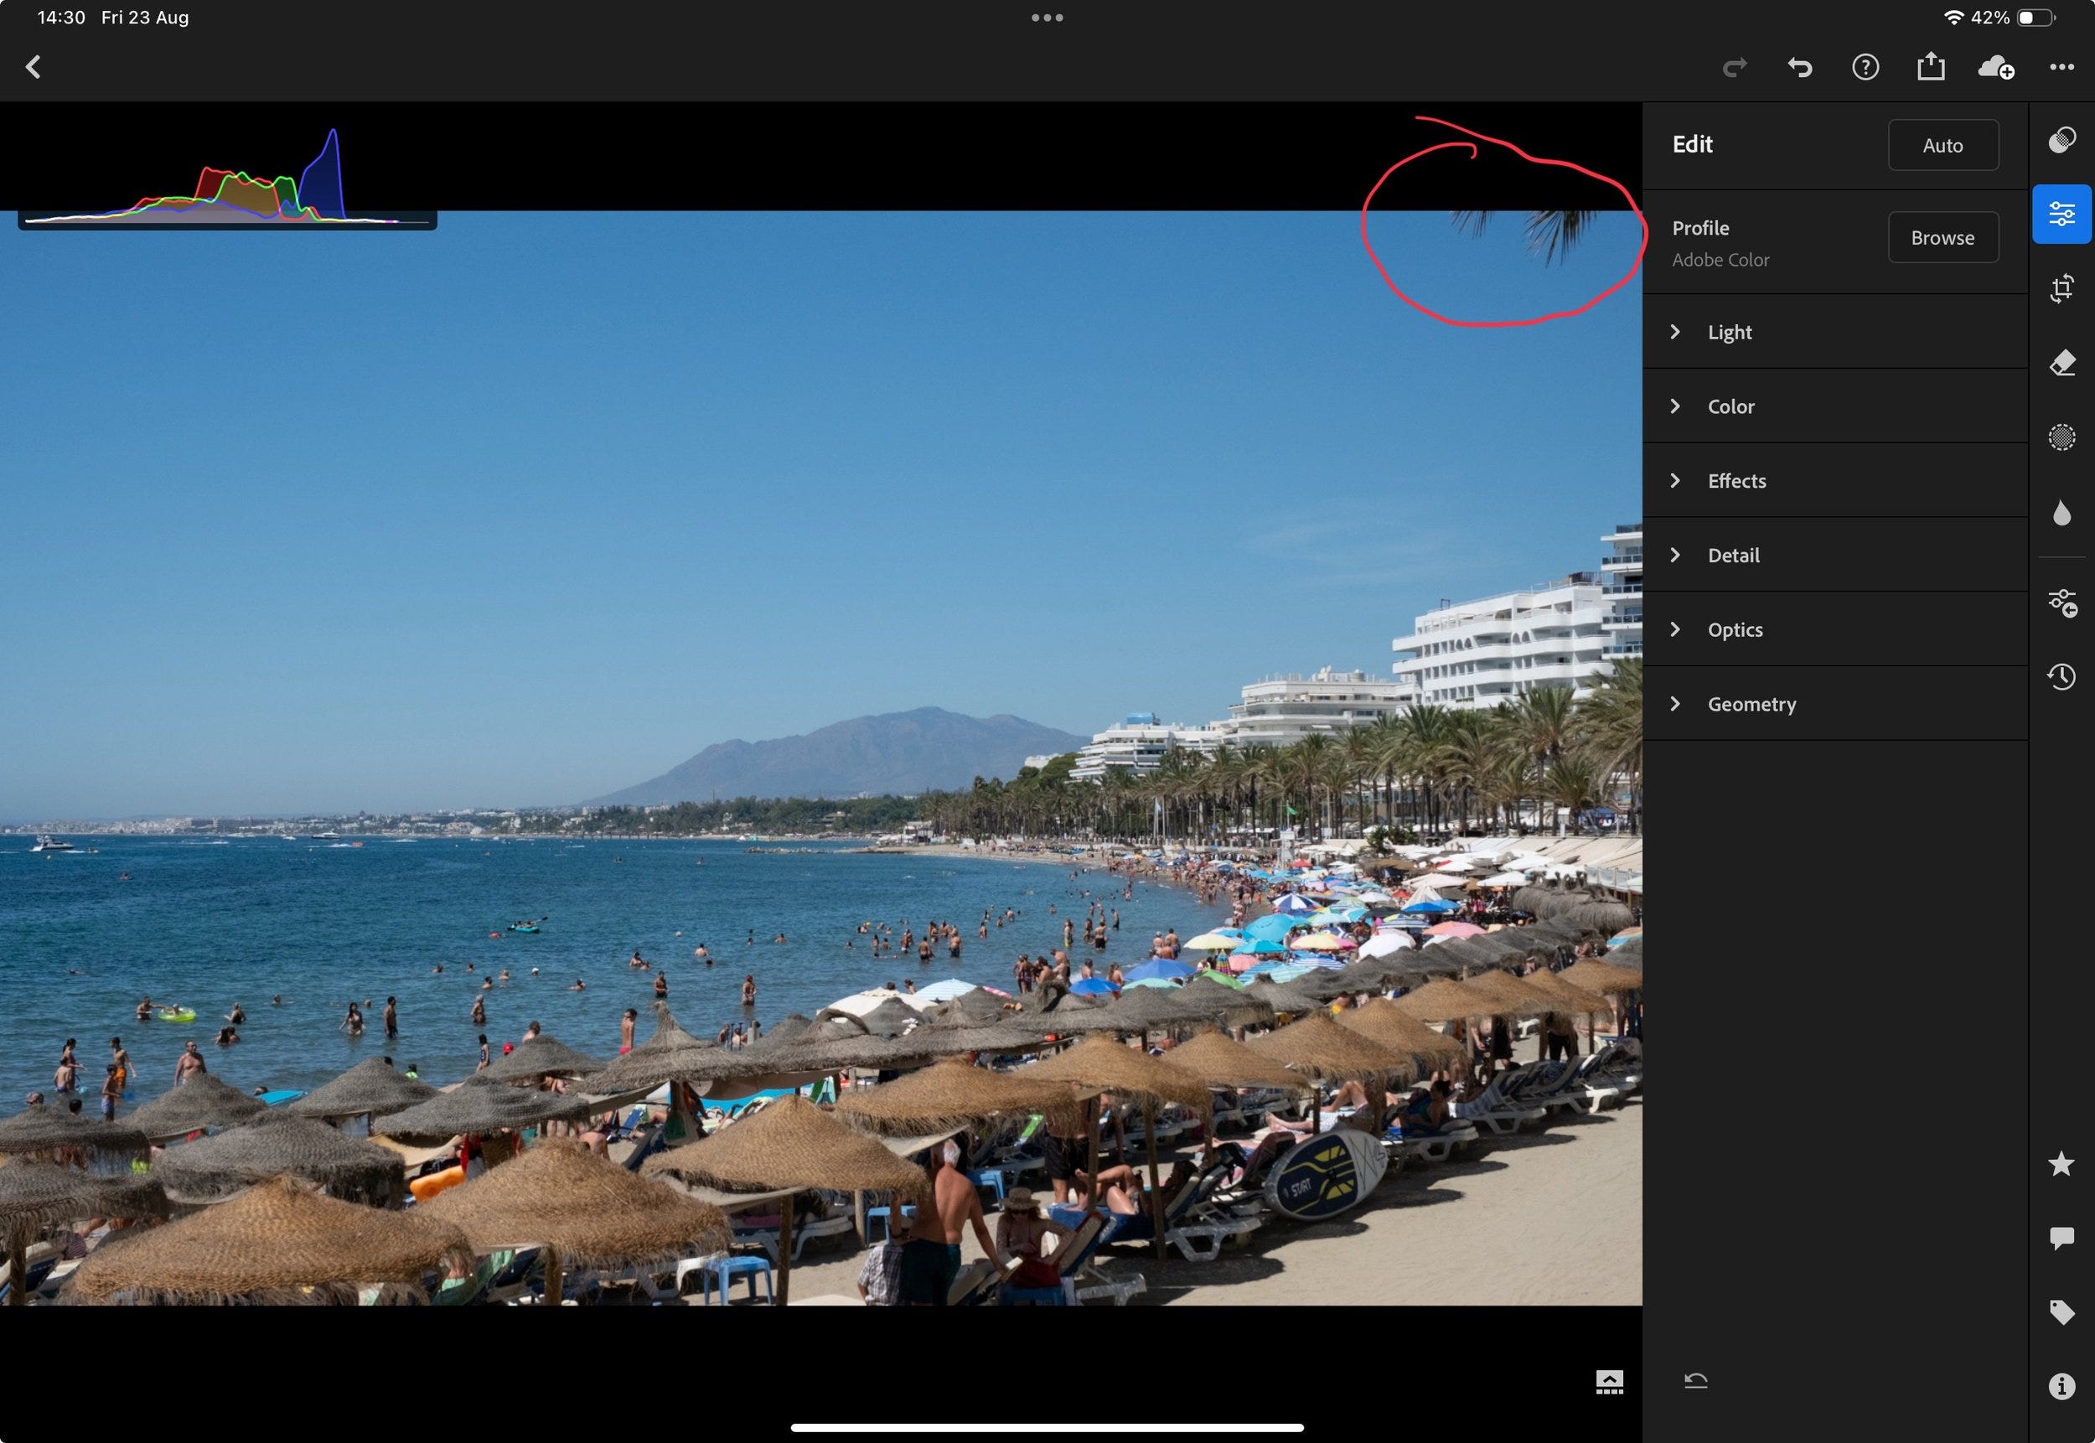
Task: Open the cloud sync status icon
Action: pos(1994,67)
